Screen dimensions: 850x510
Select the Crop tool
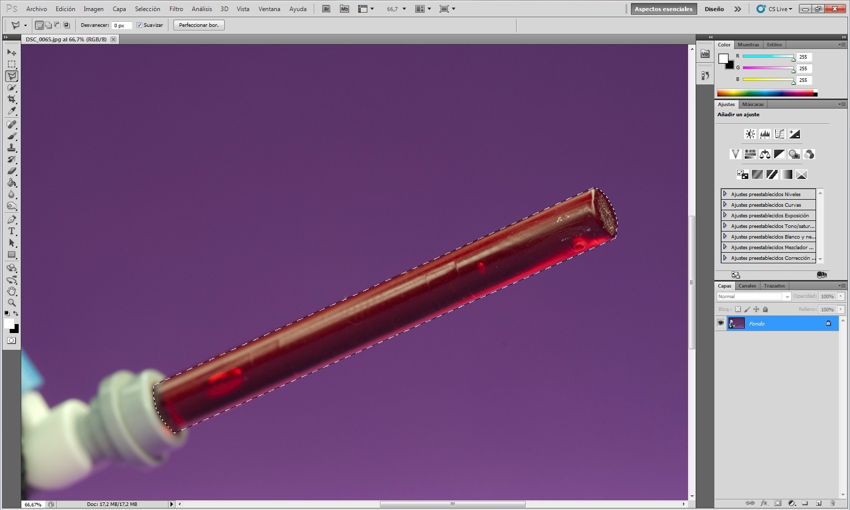(12, 99)
